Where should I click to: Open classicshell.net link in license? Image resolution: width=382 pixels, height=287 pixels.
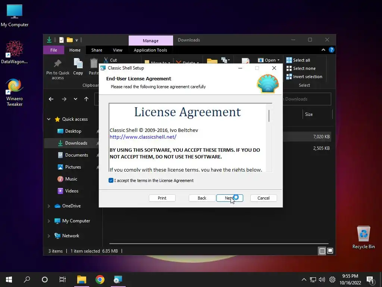(143, 137)
